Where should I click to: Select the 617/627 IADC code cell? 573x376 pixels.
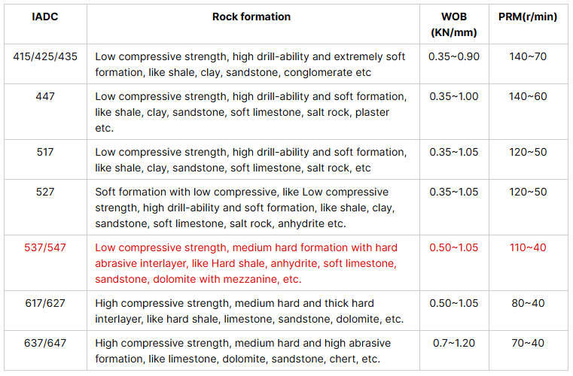(x=45, y=303)
